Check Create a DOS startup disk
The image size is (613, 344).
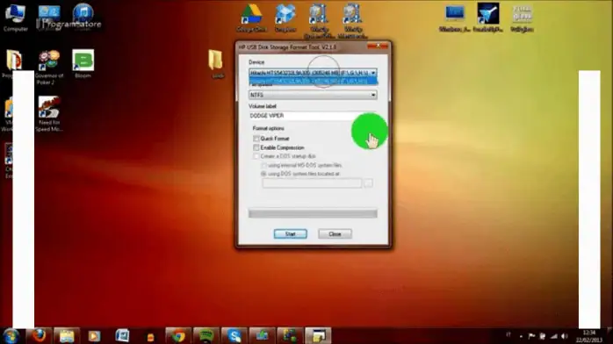pos(256,156)
